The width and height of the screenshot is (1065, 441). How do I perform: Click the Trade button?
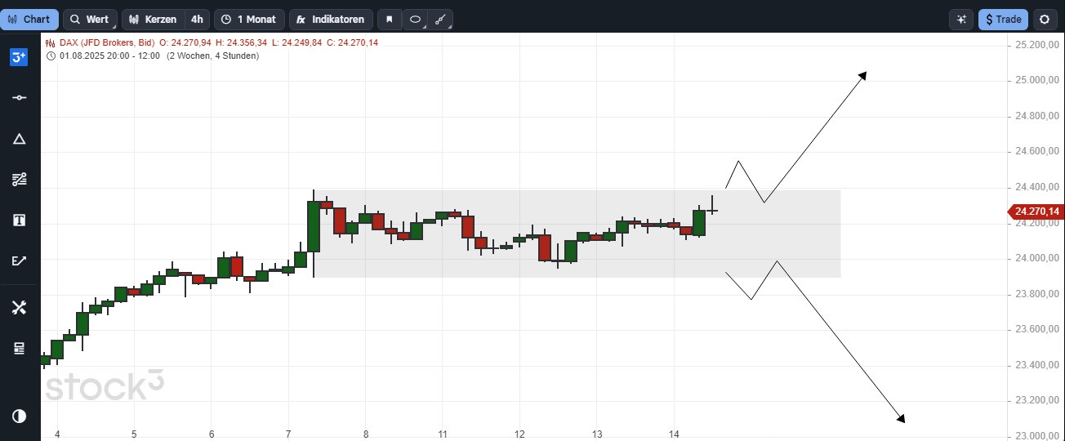(x=1003, y=20)
